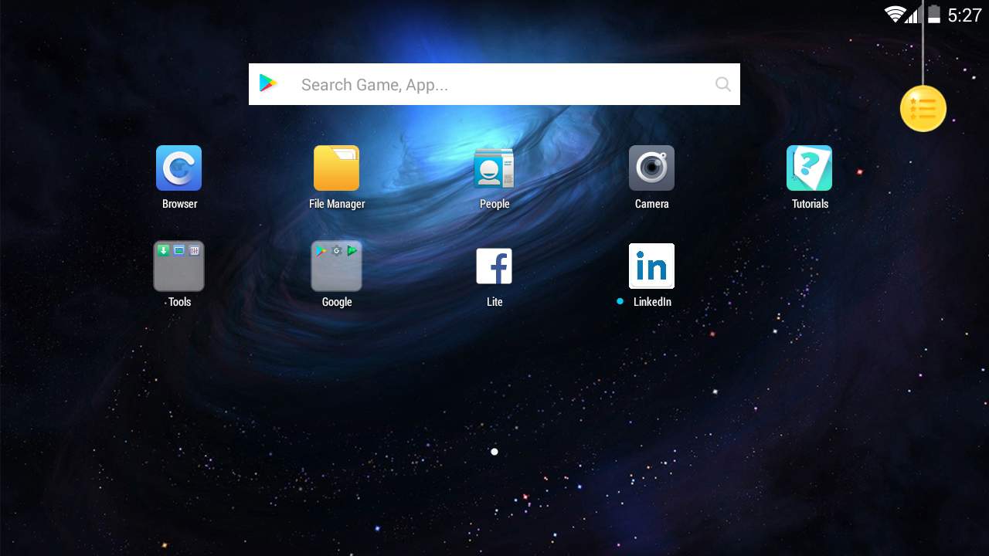Click the People label text
989x556 pixels.
click(494, 204)
